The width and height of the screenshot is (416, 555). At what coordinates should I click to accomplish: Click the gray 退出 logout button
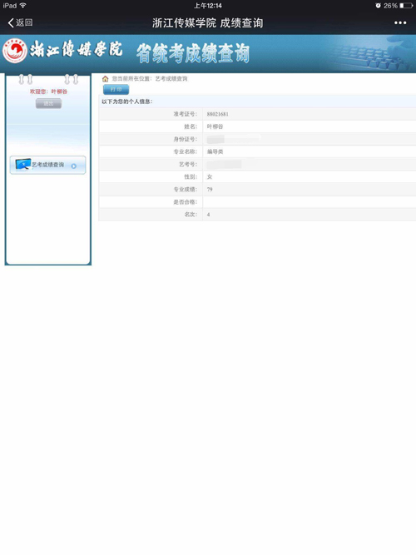[48, 104]
